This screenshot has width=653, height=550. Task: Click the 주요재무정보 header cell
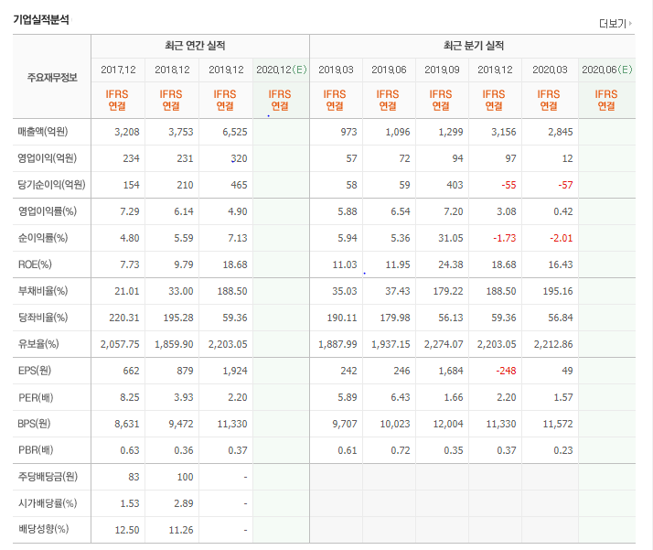(x=52, y=78)
